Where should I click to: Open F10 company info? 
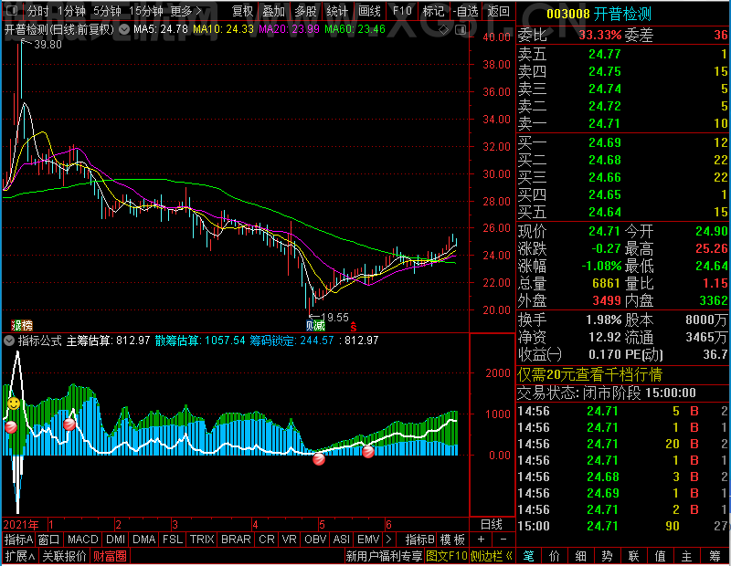pyautogui.click(x=402, y=11)
